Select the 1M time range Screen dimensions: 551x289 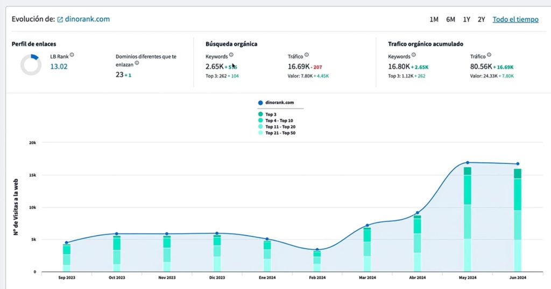[434, 20]
